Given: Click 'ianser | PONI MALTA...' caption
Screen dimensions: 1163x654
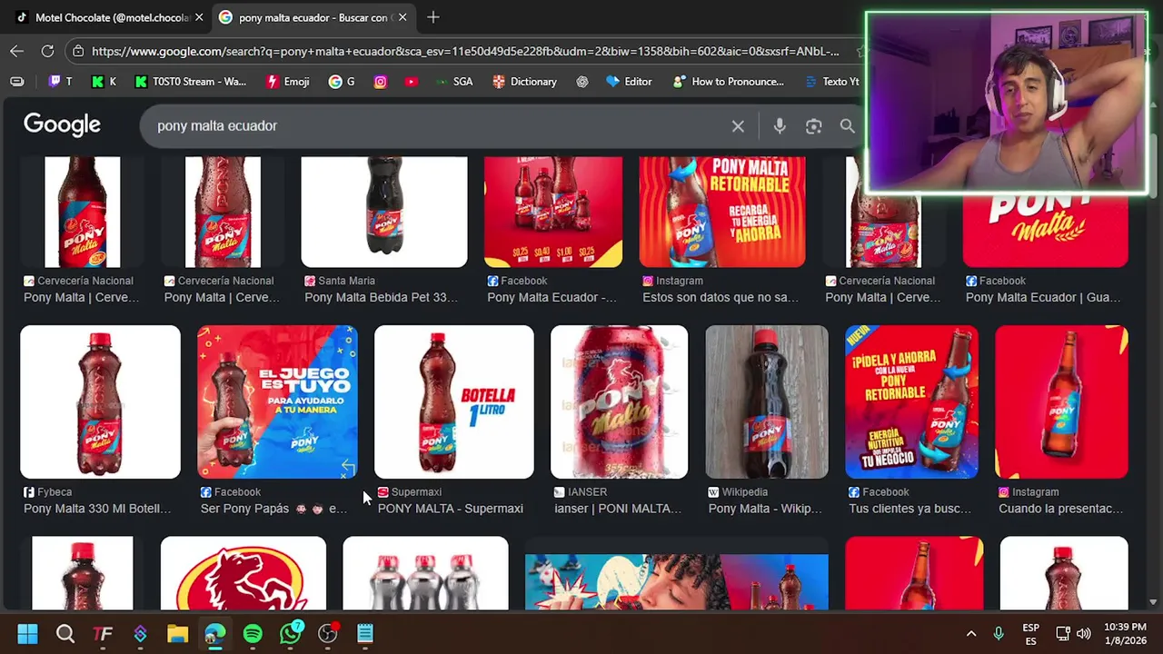Looking at the screenshot, I should (618, 509).
